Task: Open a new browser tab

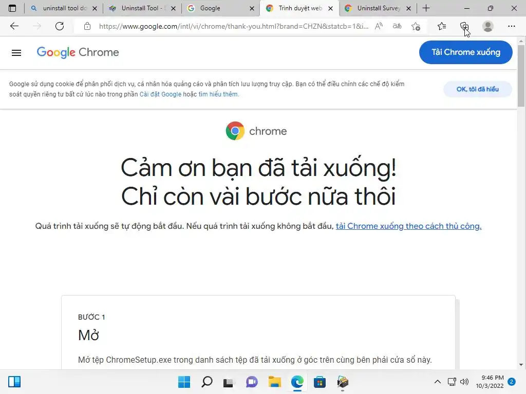Action: 426,8
